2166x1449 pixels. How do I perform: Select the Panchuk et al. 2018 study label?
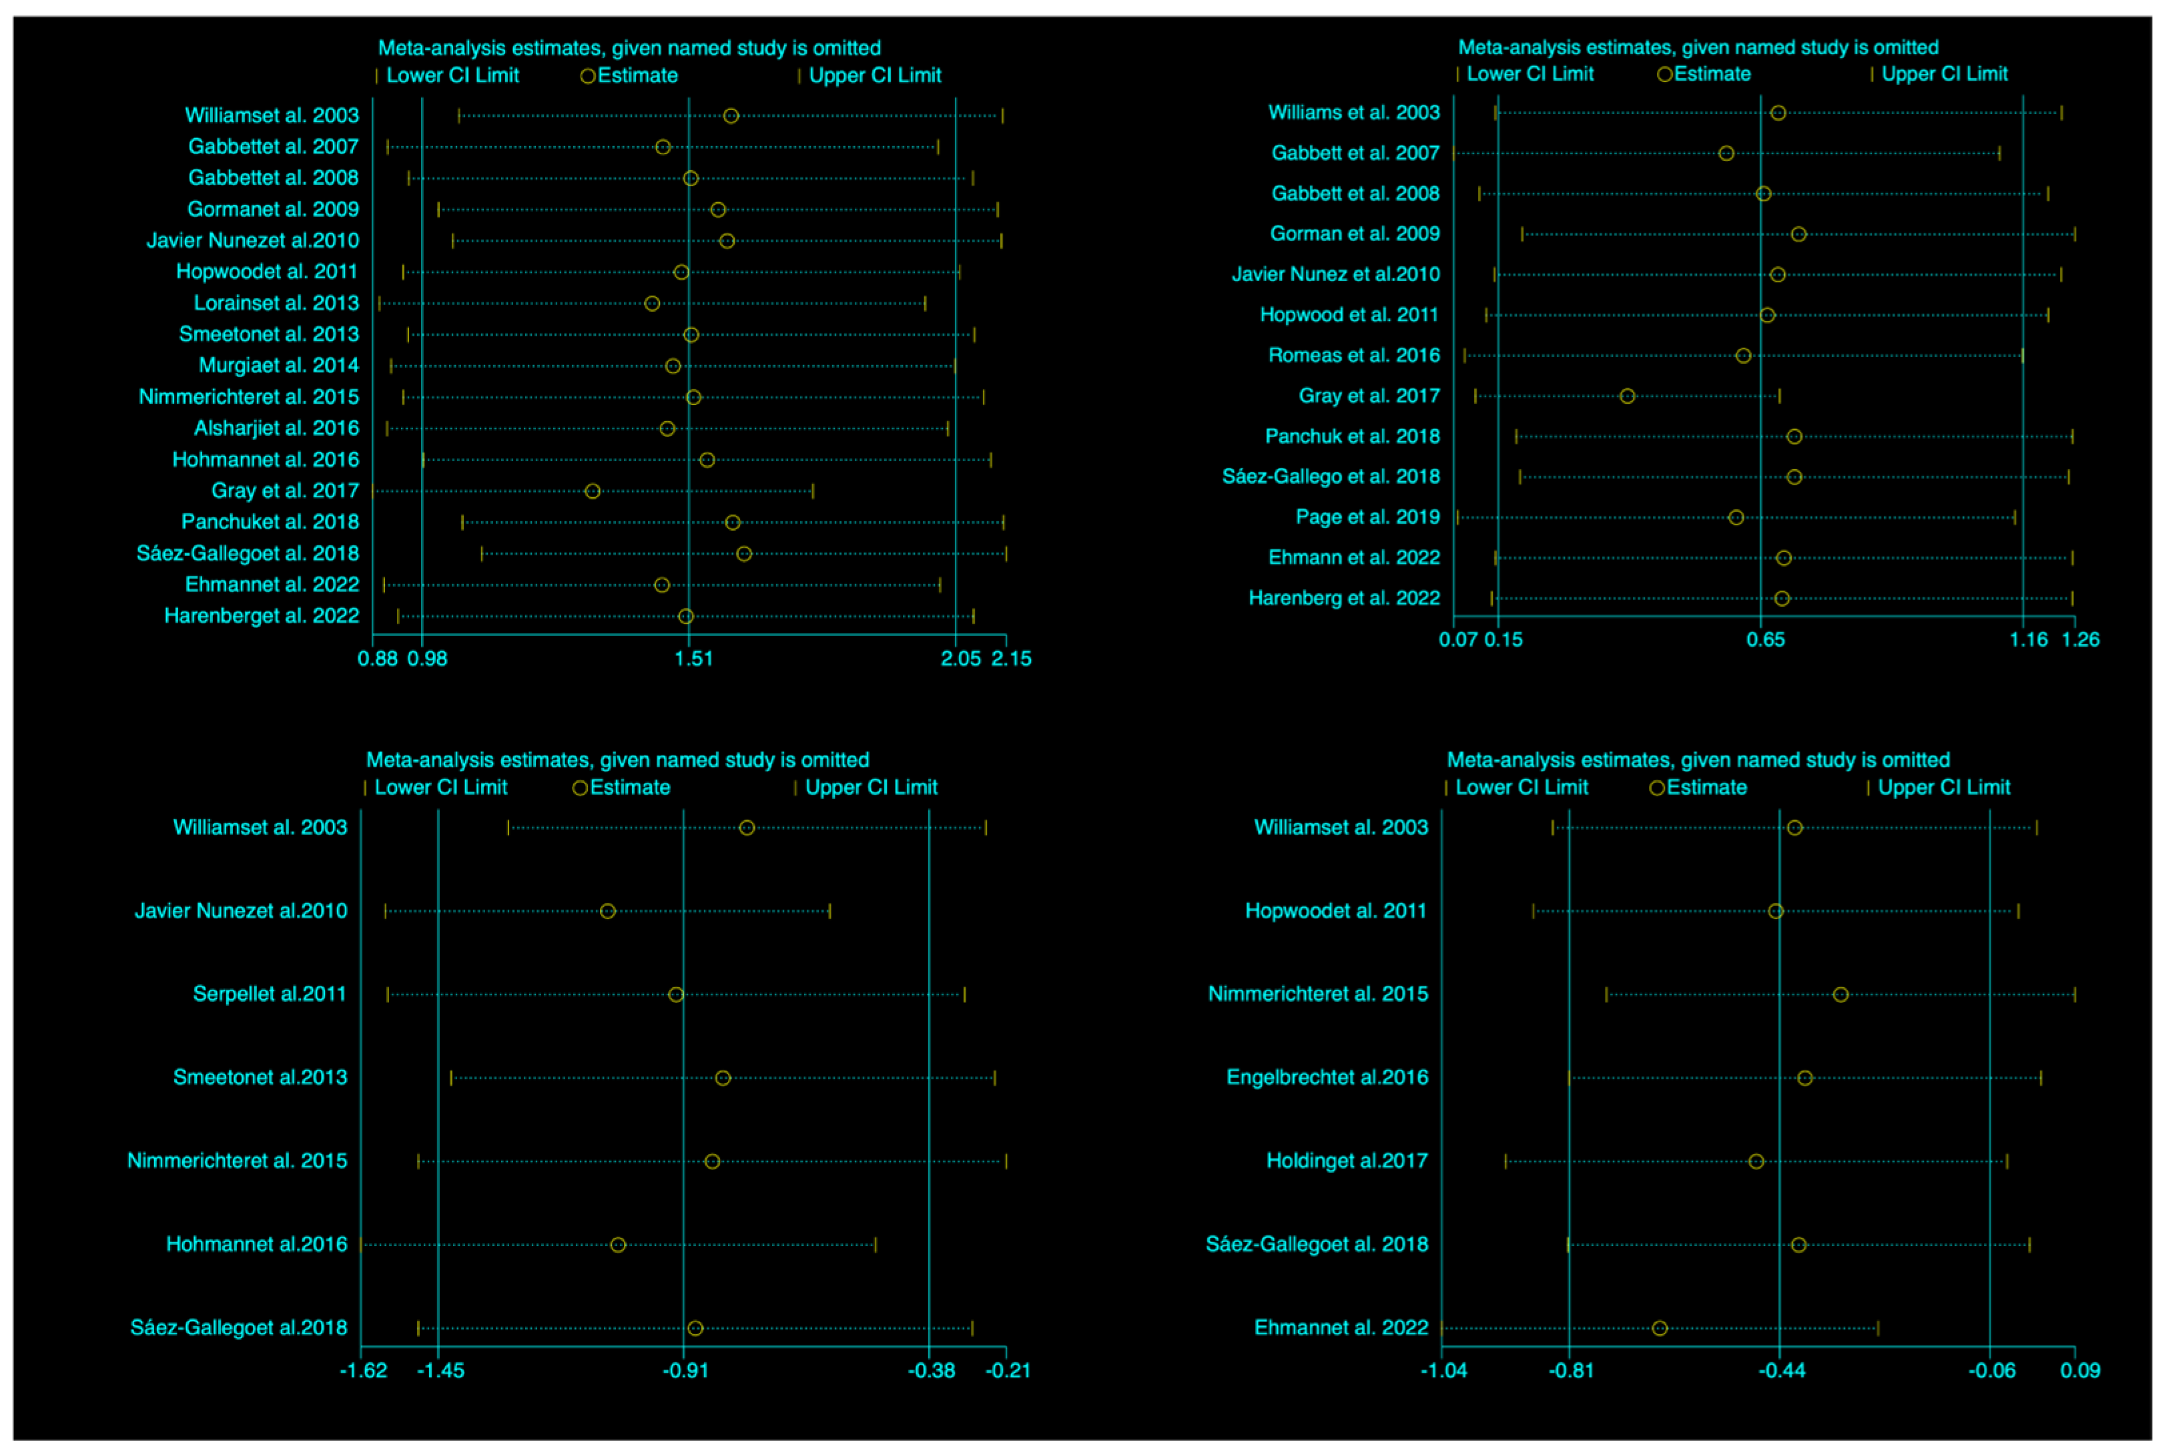[x=1353, y=437]
